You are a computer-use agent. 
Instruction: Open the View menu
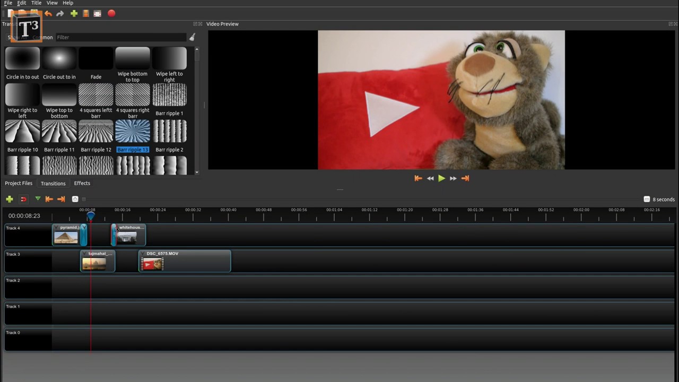(x=52, y=3)
